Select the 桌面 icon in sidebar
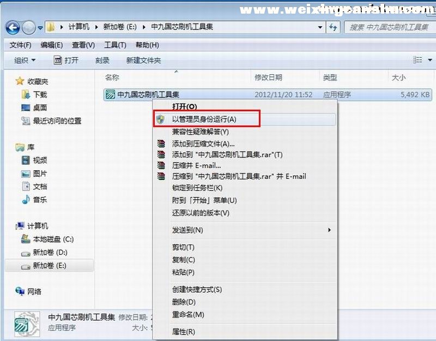This screenshot has width=436, height=341. [x=26, y=107]
